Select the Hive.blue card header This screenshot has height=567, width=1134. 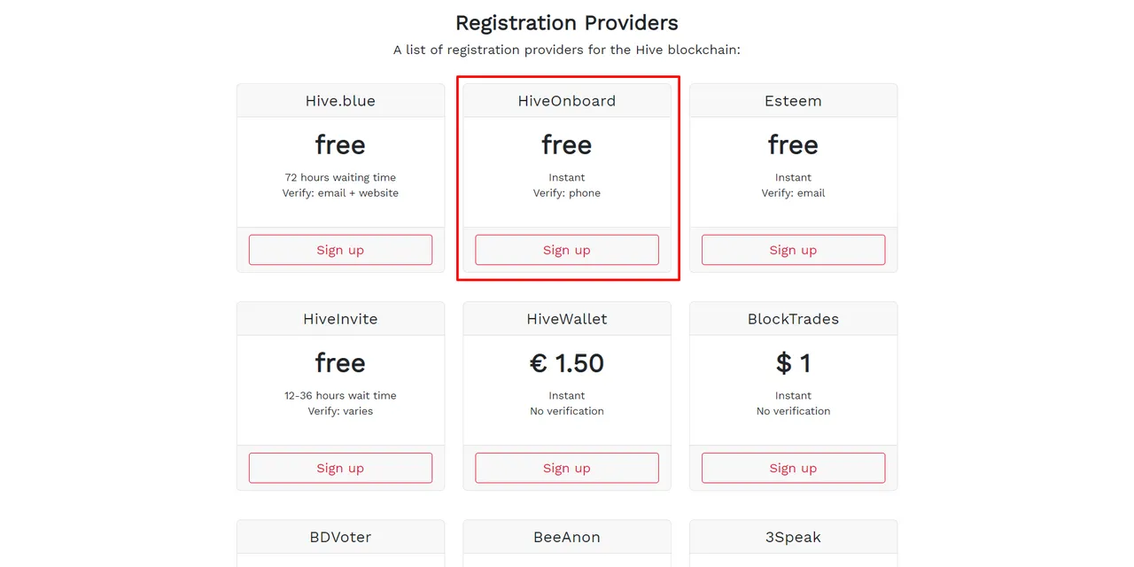(340, 101)
